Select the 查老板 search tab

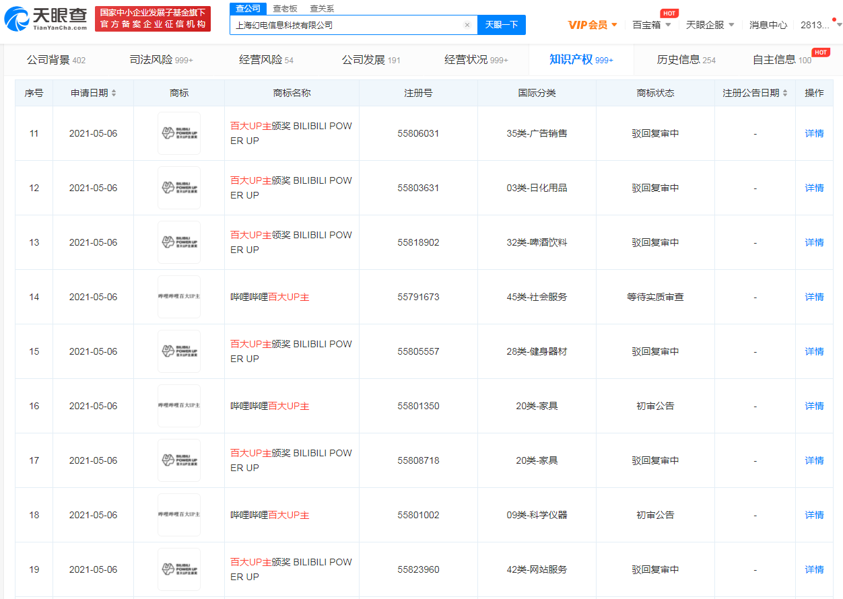[x=285, y=9]
